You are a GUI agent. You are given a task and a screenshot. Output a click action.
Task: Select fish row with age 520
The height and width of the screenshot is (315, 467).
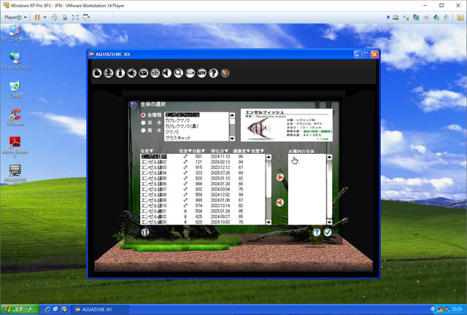203,179
